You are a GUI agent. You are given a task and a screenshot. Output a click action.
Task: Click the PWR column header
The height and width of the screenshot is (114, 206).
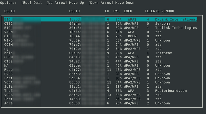116,11
